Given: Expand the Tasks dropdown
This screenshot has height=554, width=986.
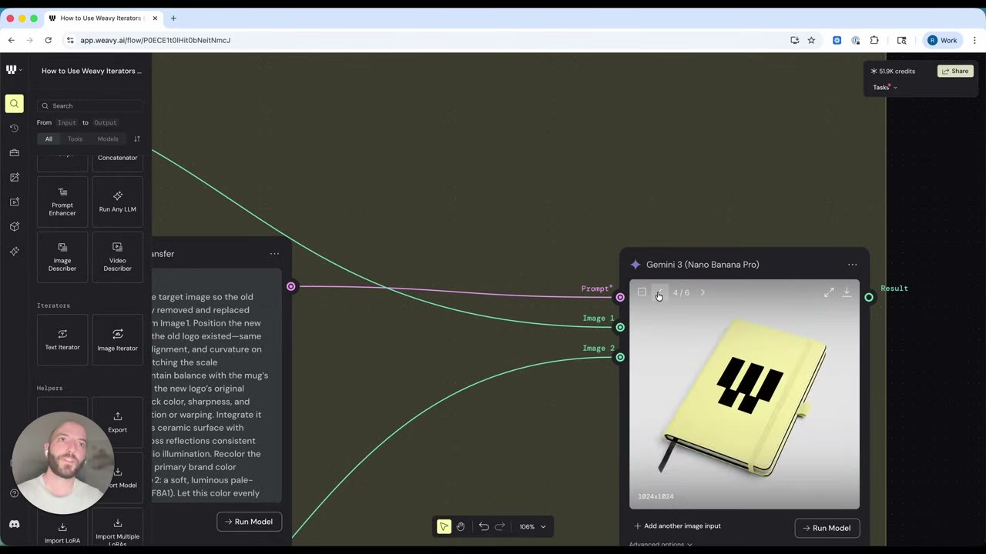Looking at the screenshot, I should [885, 88].
